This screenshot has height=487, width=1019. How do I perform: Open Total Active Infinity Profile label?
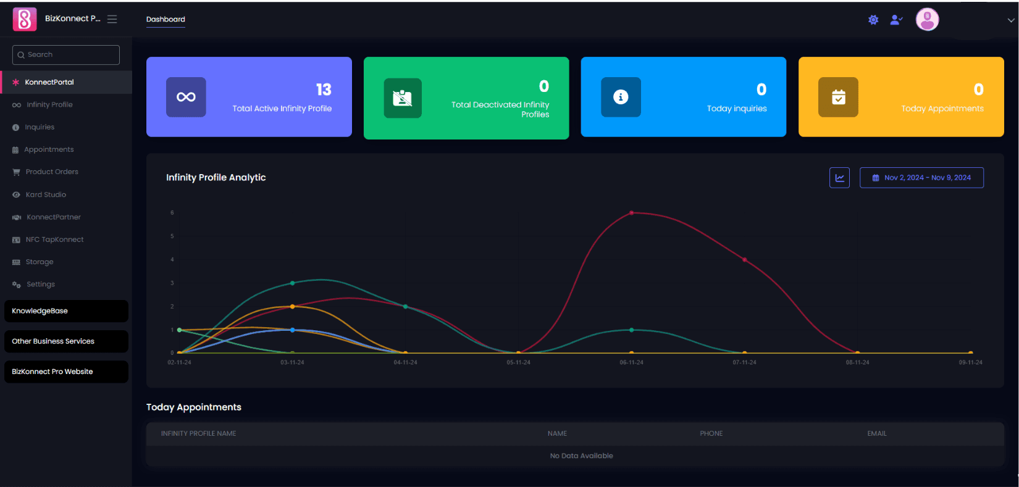coord(282,109)
